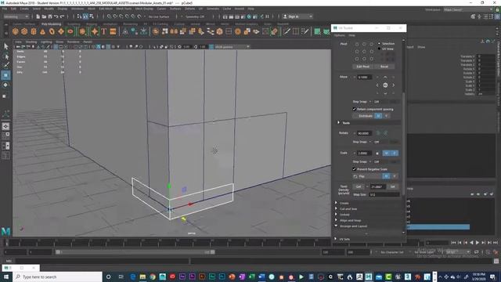This screenshot has width=501, height=282.
Task: Click the Edit Pivot button
Action: click(362, 67)
